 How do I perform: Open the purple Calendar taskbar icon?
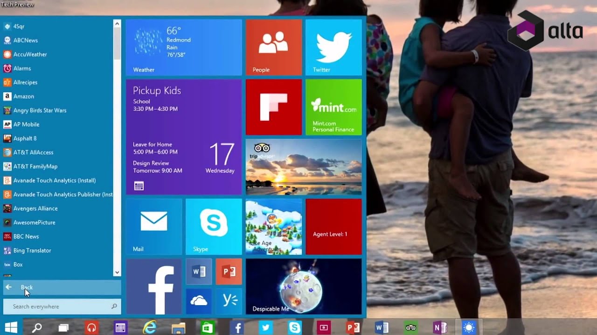(x=120, y=328)
